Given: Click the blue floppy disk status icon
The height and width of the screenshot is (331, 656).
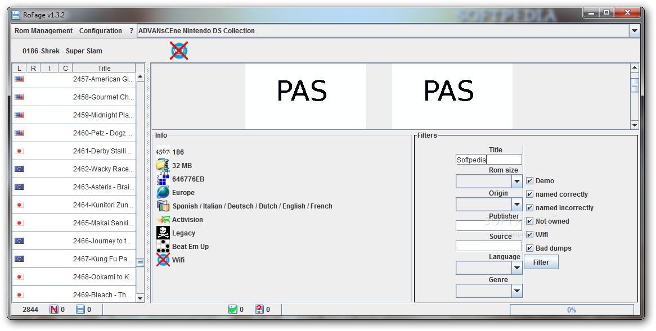Looking at the screenshot, I should [80, 309].
